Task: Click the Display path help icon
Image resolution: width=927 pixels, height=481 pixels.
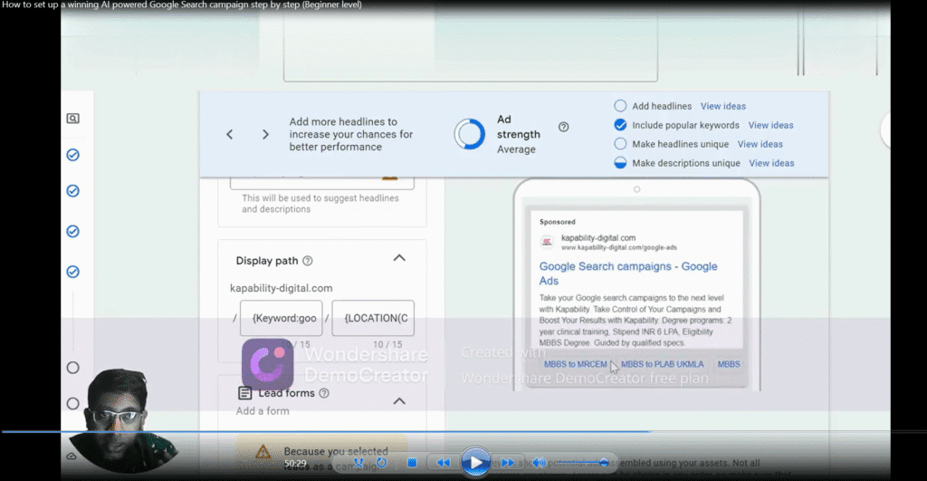Action: coord(308,261)
